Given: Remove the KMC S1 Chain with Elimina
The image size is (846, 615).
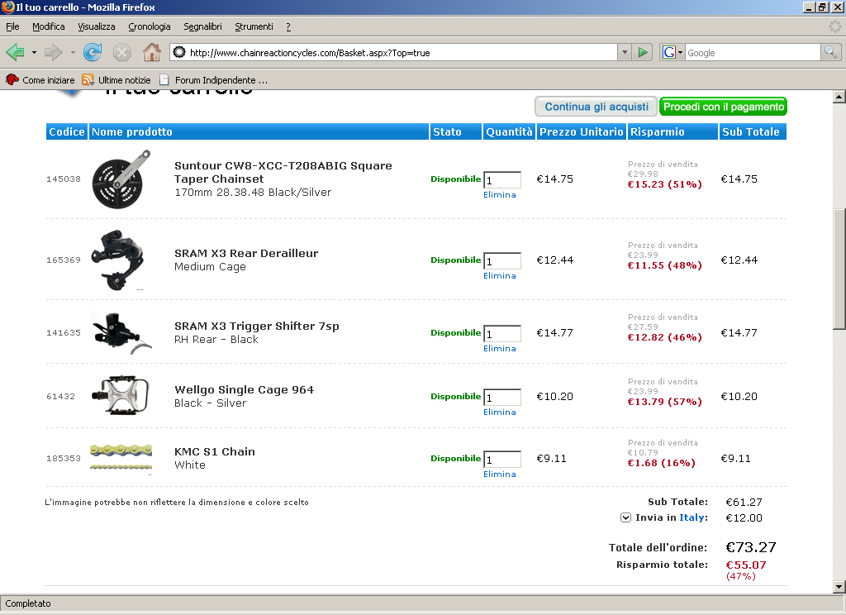Looking at the screenshot, I should coord(500,474).
